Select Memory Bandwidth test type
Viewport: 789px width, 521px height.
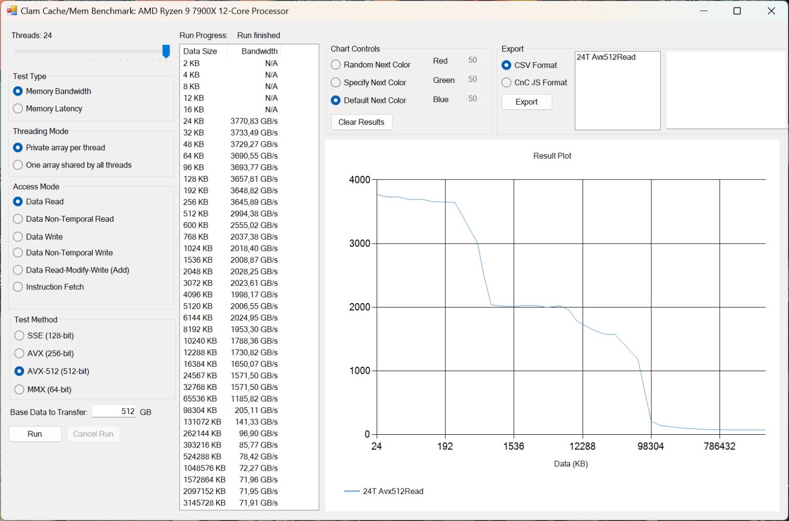[52, 91]
